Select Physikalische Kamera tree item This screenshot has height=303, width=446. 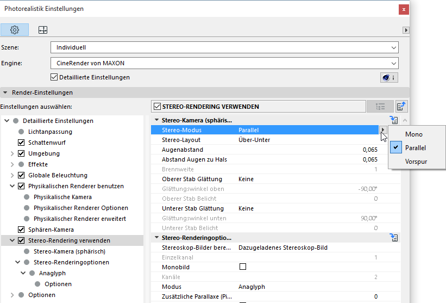62,197
